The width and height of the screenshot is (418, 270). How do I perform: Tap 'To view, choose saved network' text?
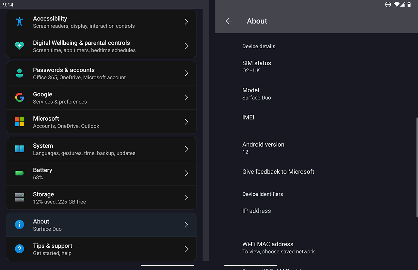coord(279,251)
